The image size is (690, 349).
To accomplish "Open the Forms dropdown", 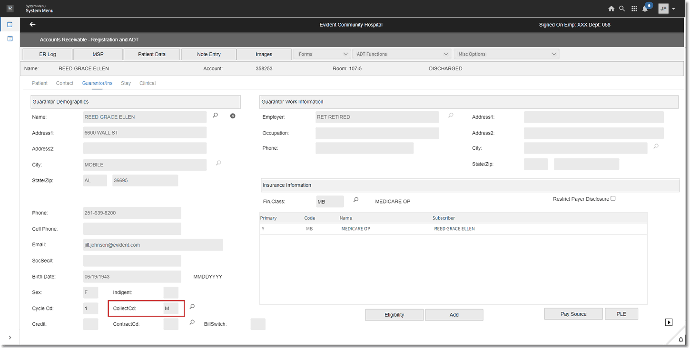I will click(323, 54).
